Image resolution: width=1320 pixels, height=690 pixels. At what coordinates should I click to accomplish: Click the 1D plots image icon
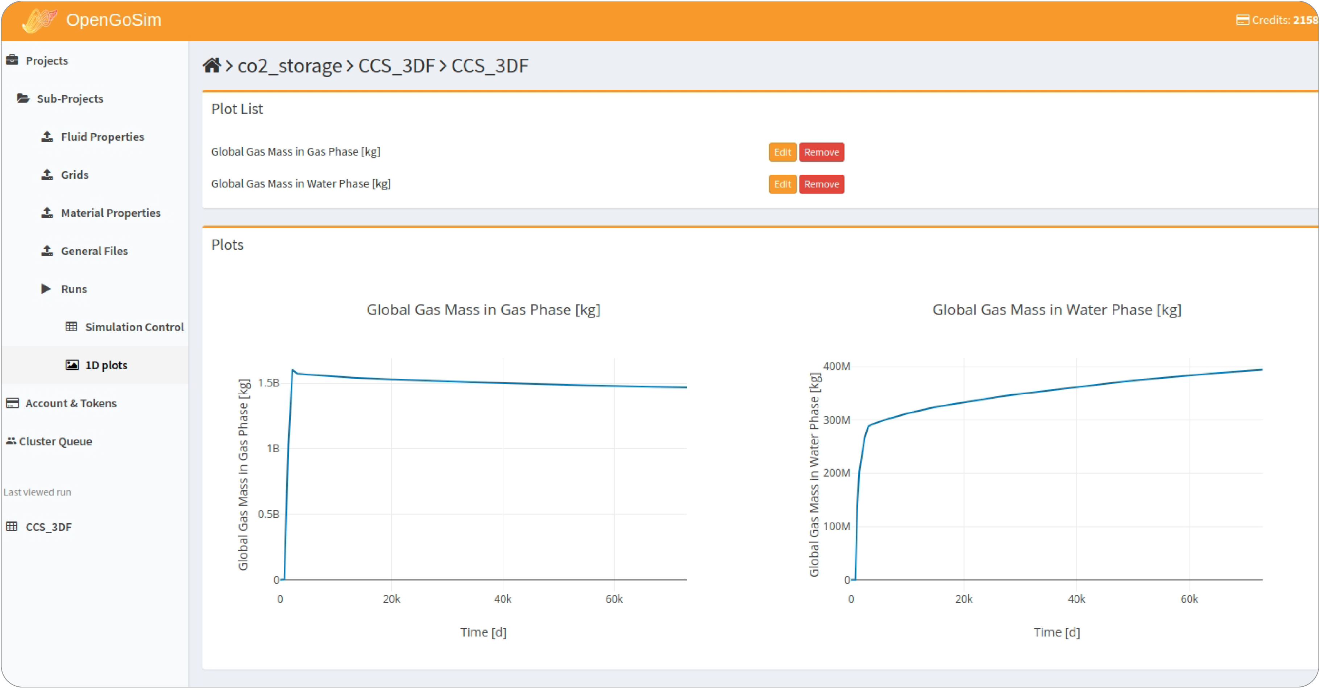coord(72,365)
